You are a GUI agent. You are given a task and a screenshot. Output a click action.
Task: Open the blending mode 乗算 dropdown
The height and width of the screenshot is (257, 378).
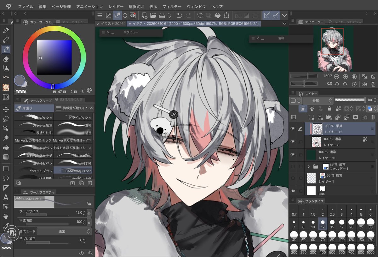(x=318, y=100)
